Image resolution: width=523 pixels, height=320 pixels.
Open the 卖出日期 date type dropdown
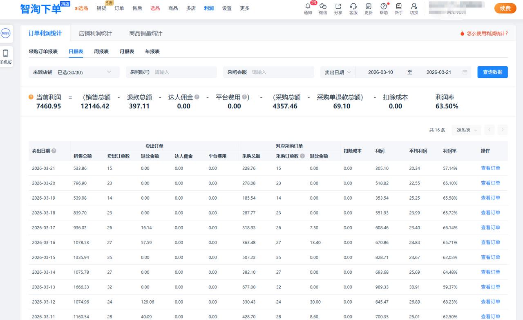tap(337, 72)
